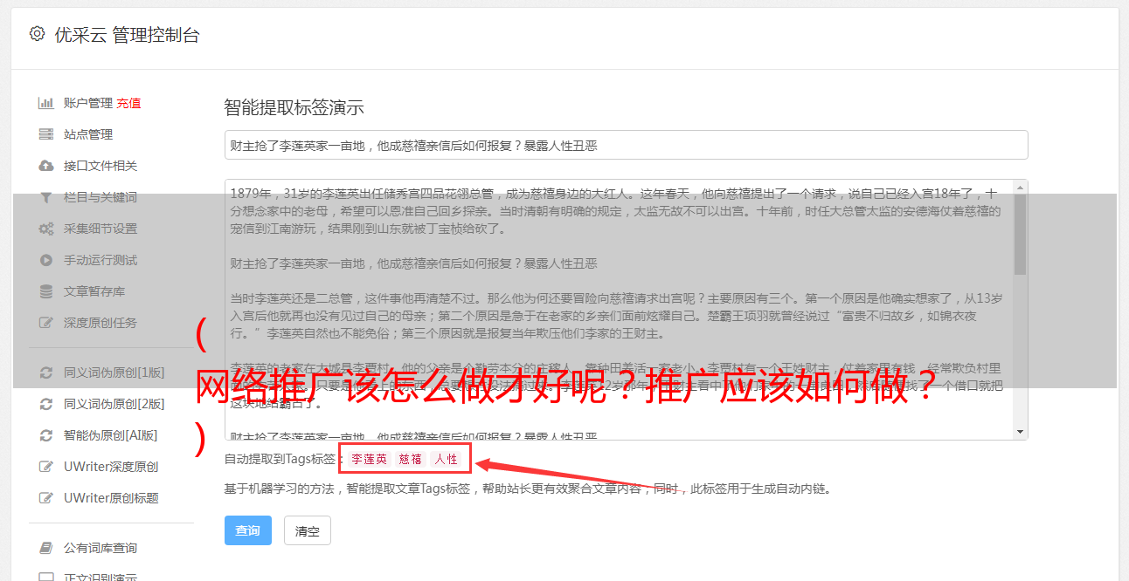This screenshot has height=581, width=1129.
Task: Click the server icon next to 站点管理
Action: (46, 134)
